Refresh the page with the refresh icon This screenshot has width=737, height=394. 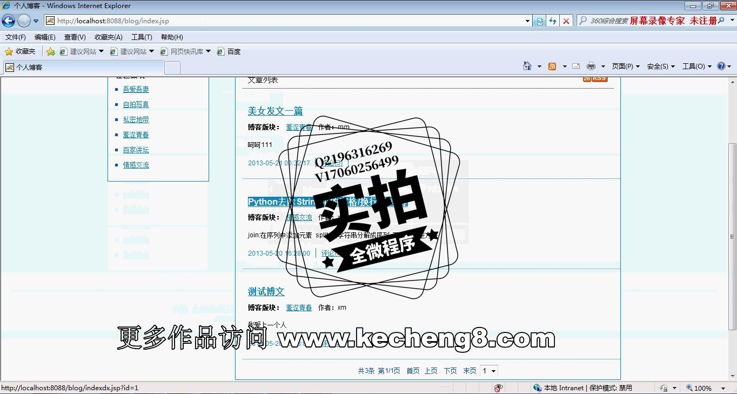552,21
